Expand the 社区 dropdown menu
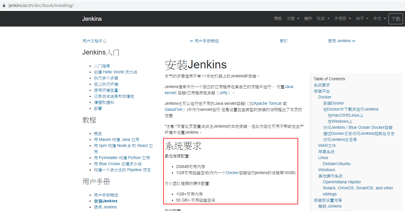Screen dimensions: 405x211 [x=323, y=18]
